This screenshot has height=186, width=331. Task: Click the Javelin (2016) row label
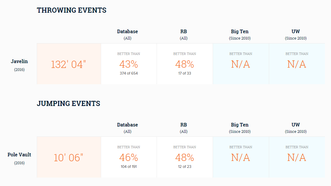(x=19, y=65)
